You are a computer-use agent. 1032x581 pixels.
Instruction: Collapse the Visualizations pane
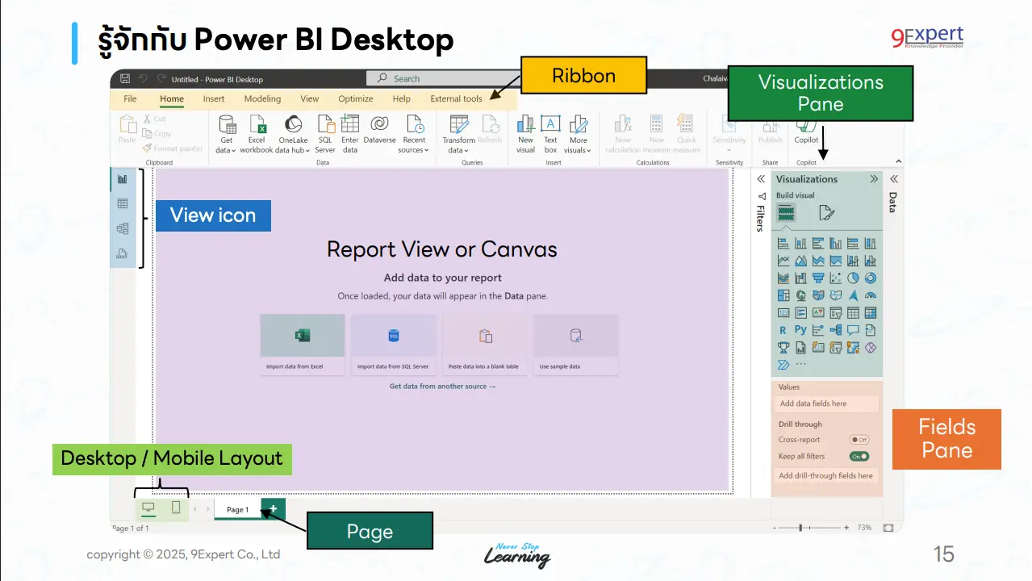874,179
